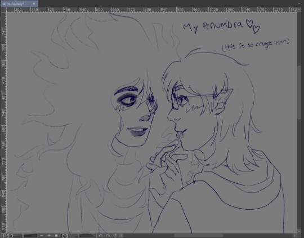Open the tab list chevron at top right
The height and width of the screenshot is (238, 304).
click(x=299, y=3)
